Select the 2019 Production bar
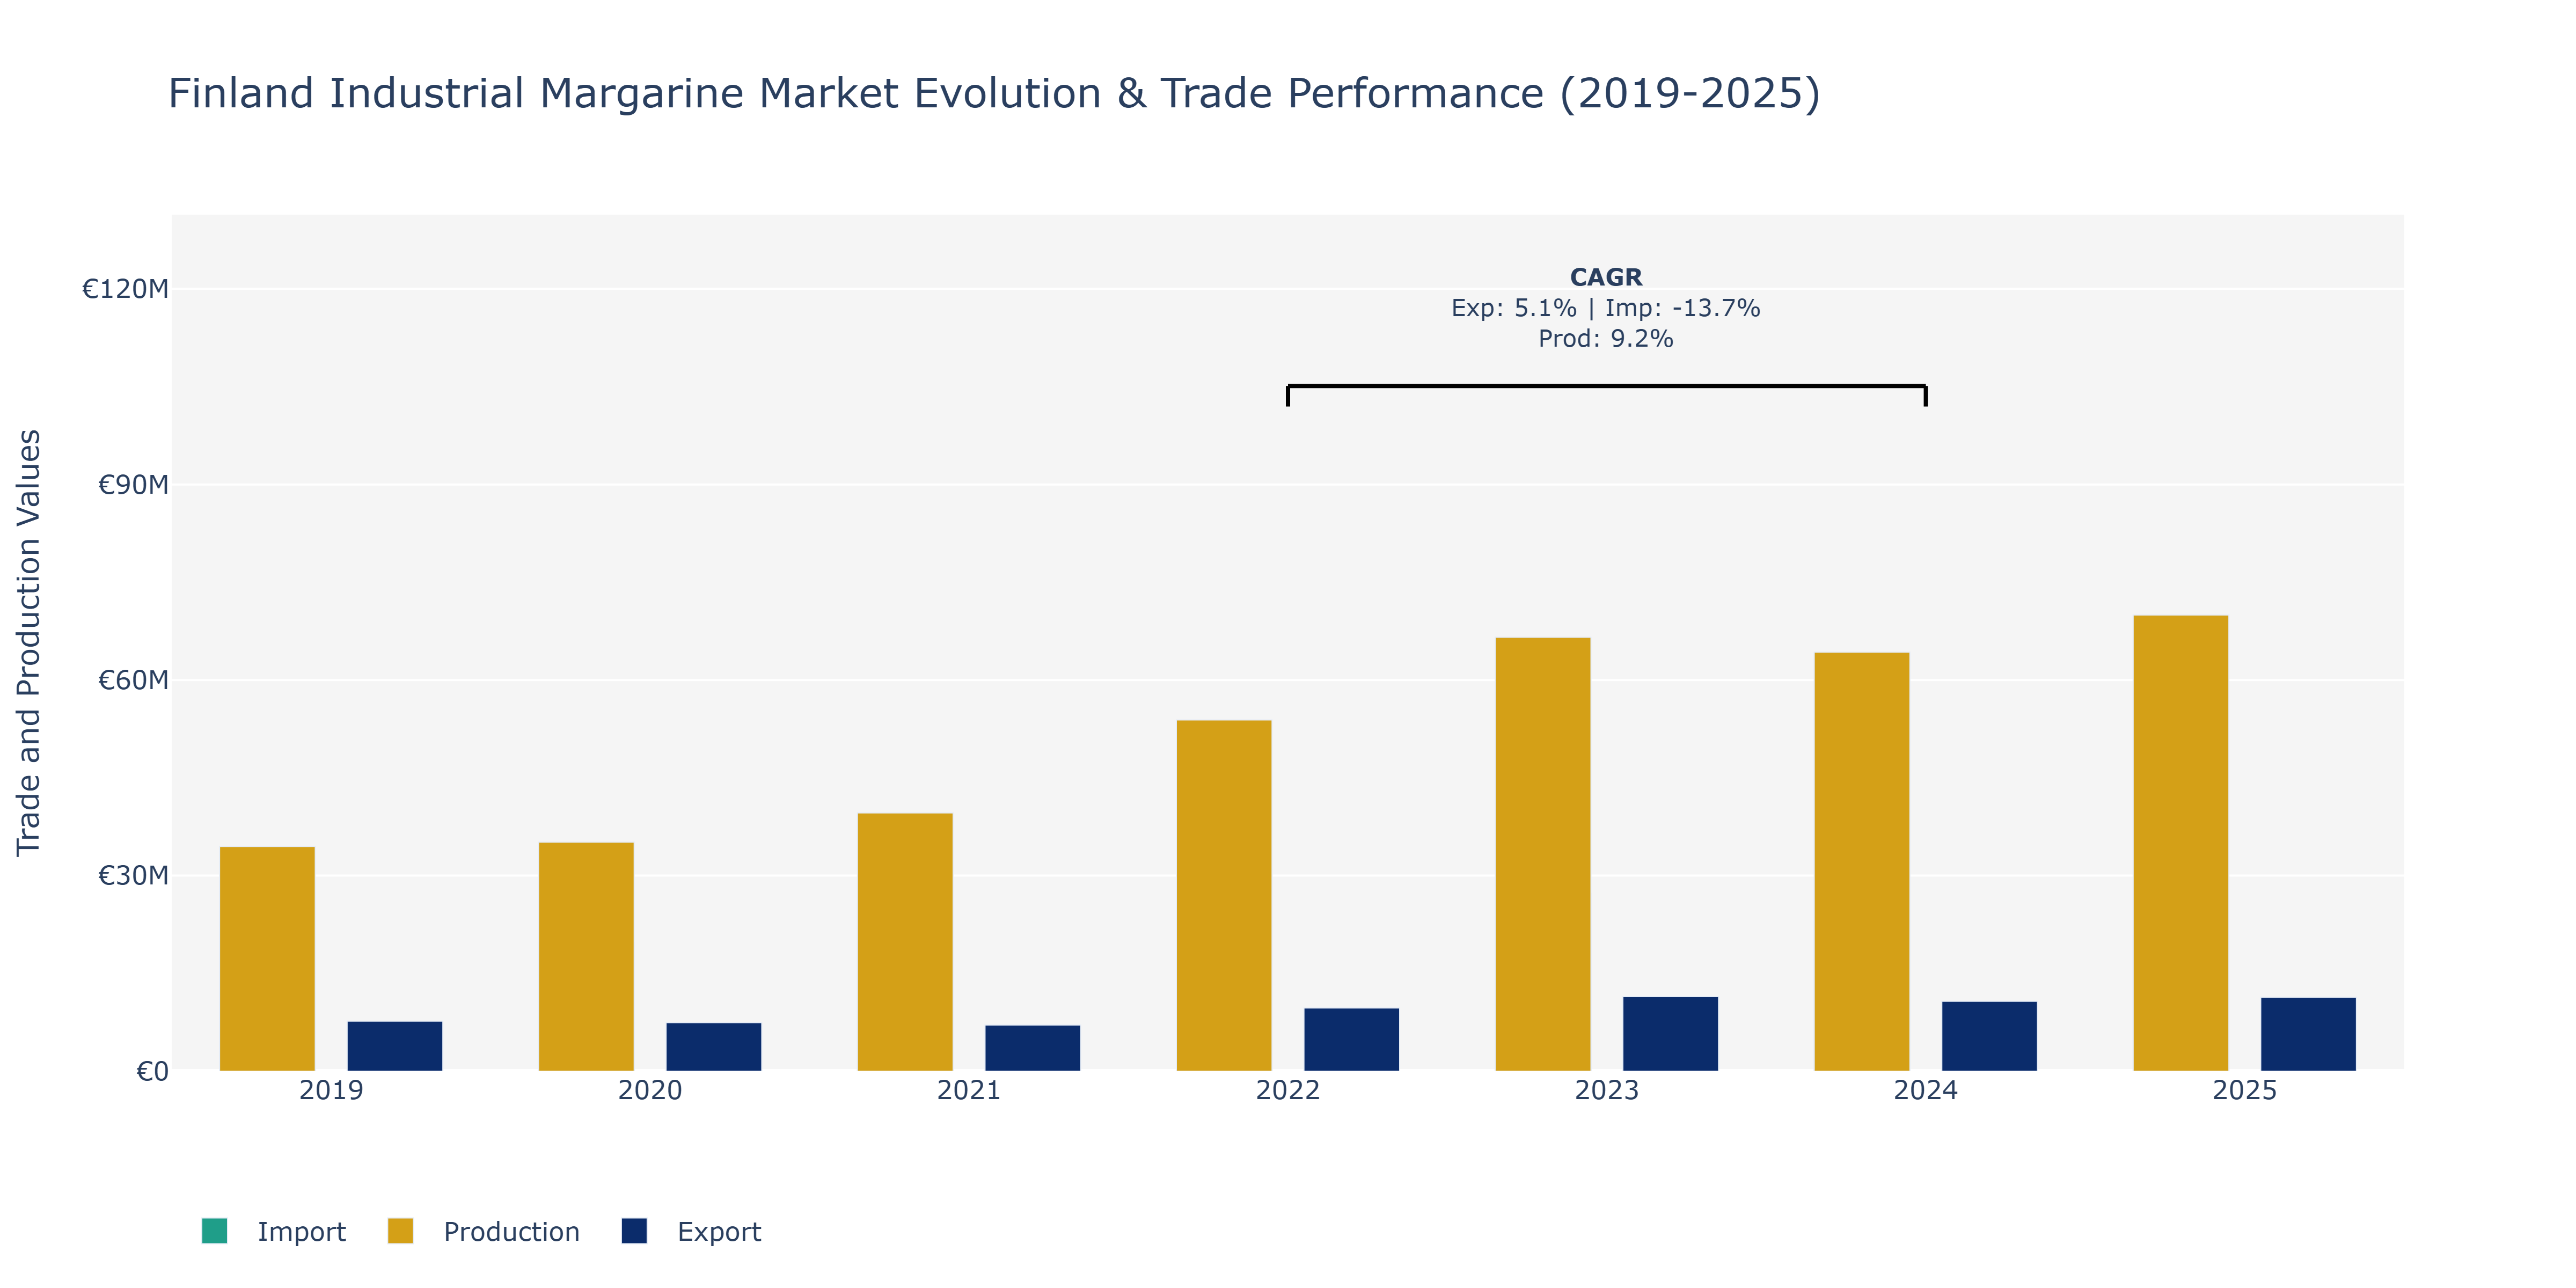Image resolution: width=2576 pixels, height=1288 pixels. tap(267, 959)
